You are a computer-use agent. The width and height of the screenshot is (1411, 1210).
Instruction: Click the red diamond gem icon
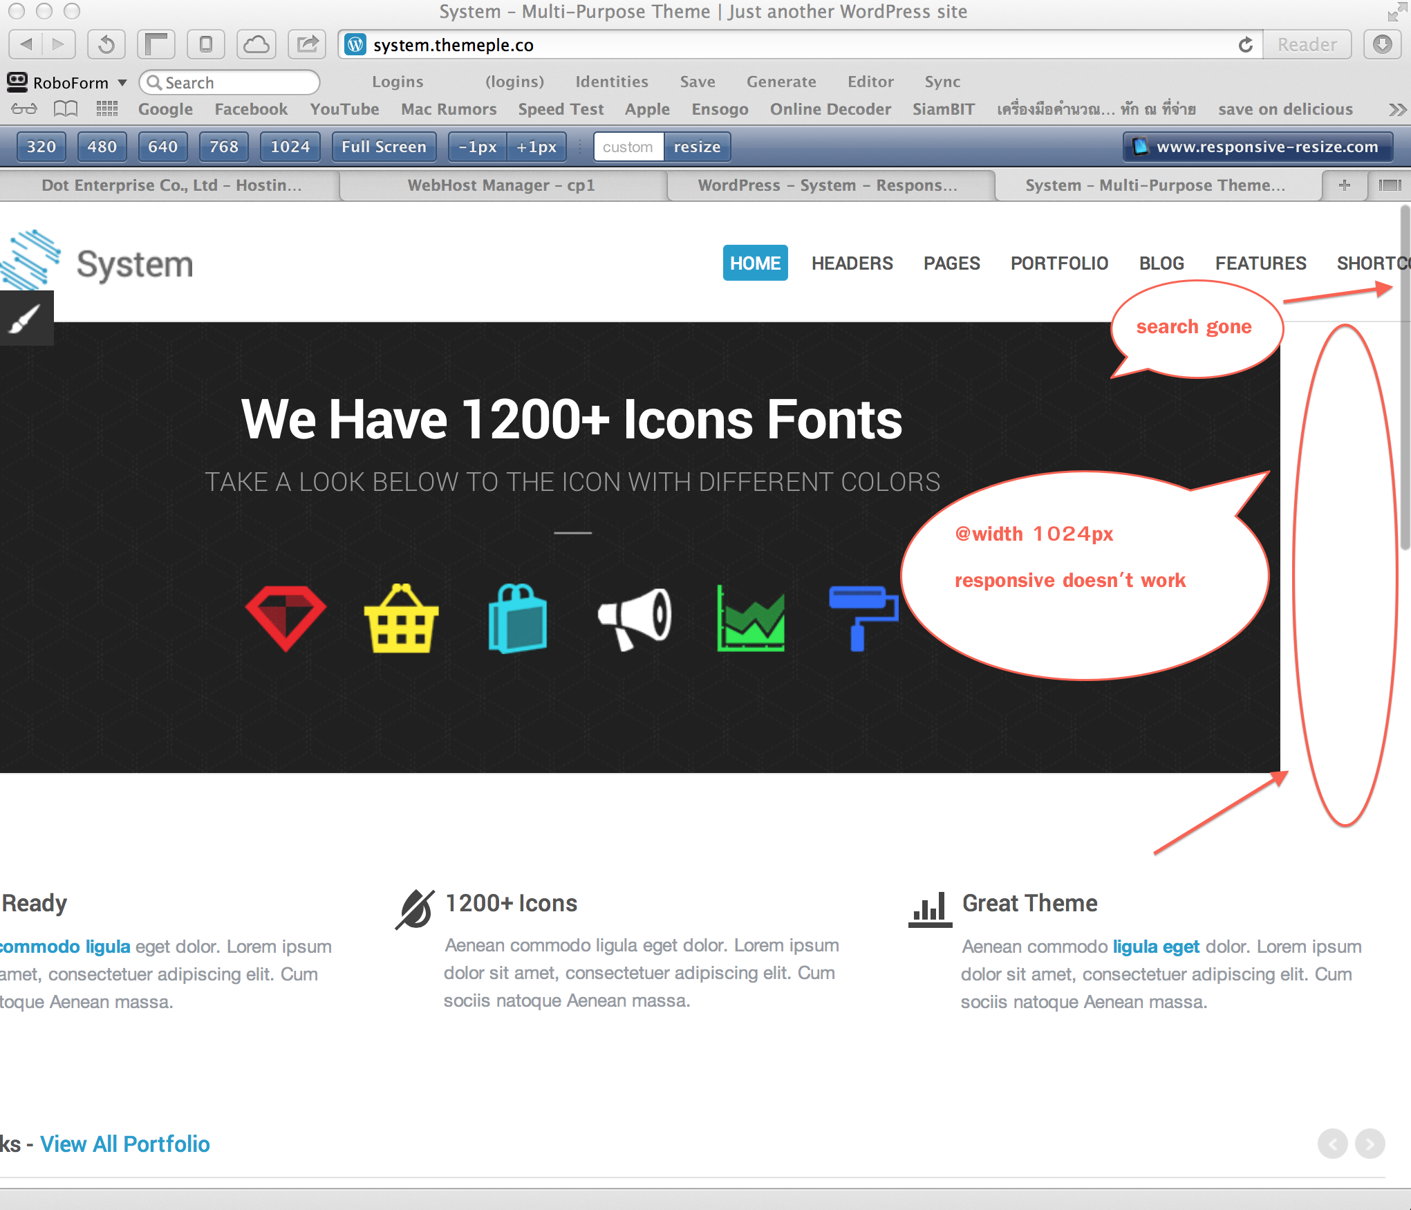pos(286,617)
